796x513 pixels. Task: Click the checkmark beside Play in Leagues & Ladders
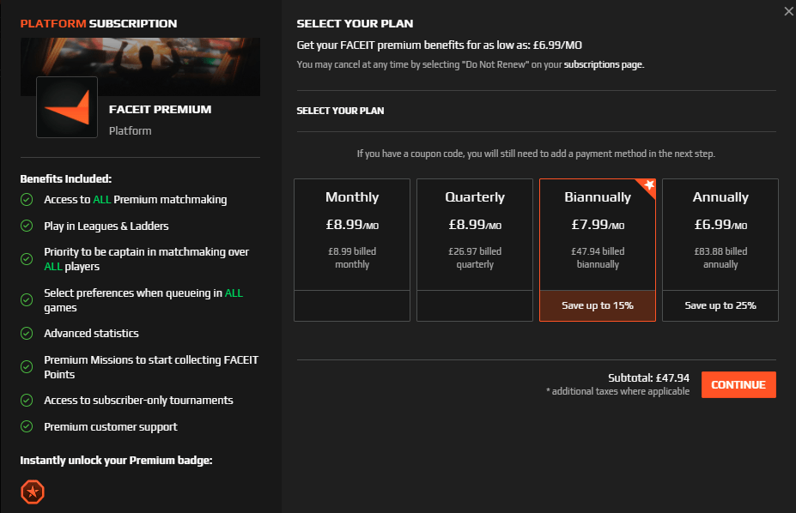[27, 224]
